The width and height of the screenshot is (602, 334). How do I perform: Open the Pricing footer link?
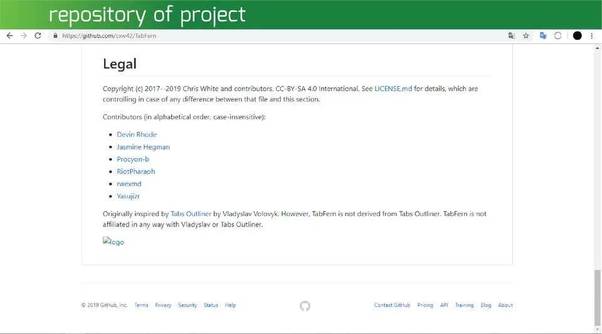pyautogui.click(x=425, y=305)
